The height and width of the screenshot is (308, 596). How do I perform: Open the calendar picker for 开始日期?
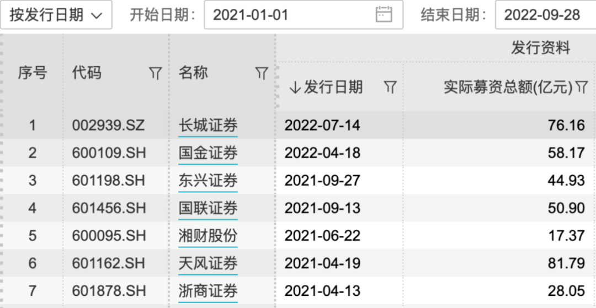coord(384,14)
